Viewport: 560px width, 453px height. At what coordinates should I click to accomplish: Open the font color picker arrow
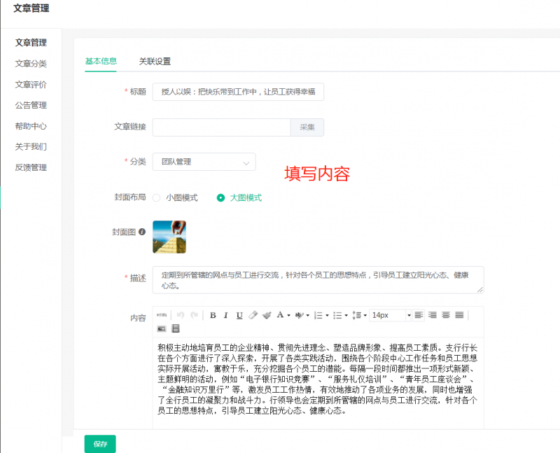pyautogui.click(x=288, y=316)
